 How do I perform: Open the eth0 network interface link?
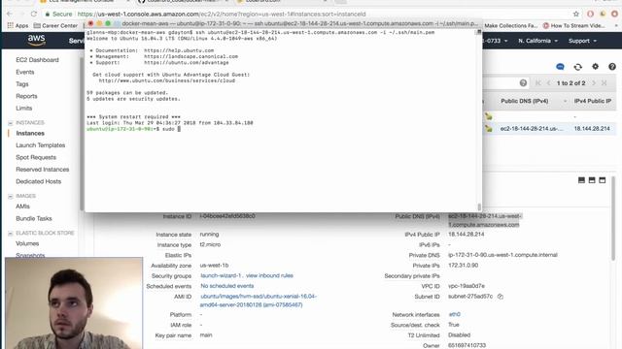point(455,314)
